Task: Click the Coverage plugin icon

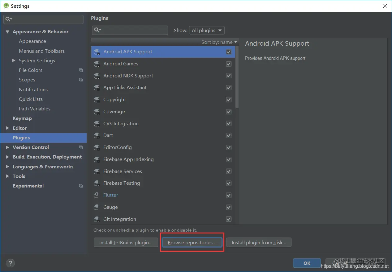Action: tap(97, 112)
